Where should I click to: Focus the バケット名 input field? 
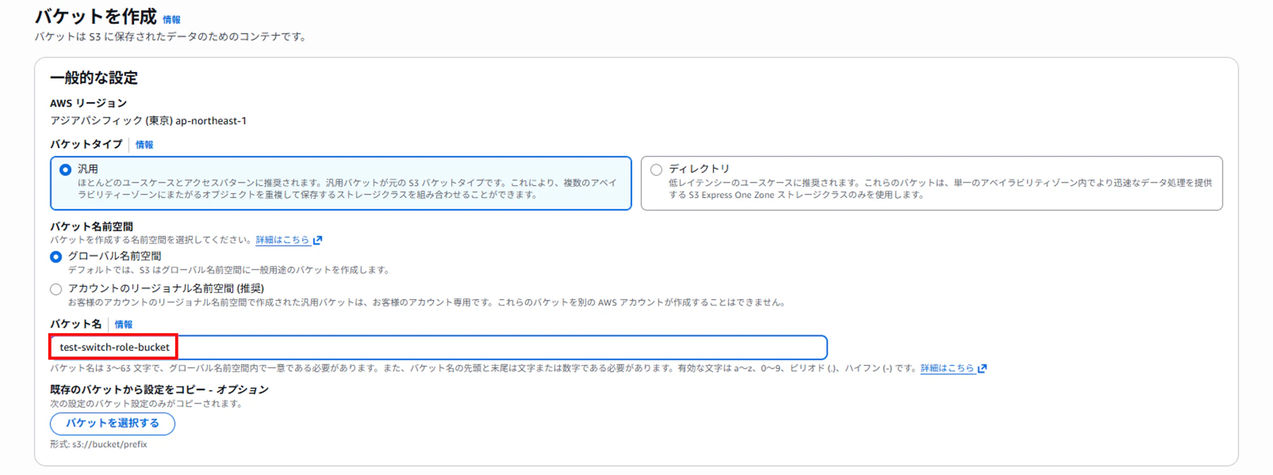point(439,347)
